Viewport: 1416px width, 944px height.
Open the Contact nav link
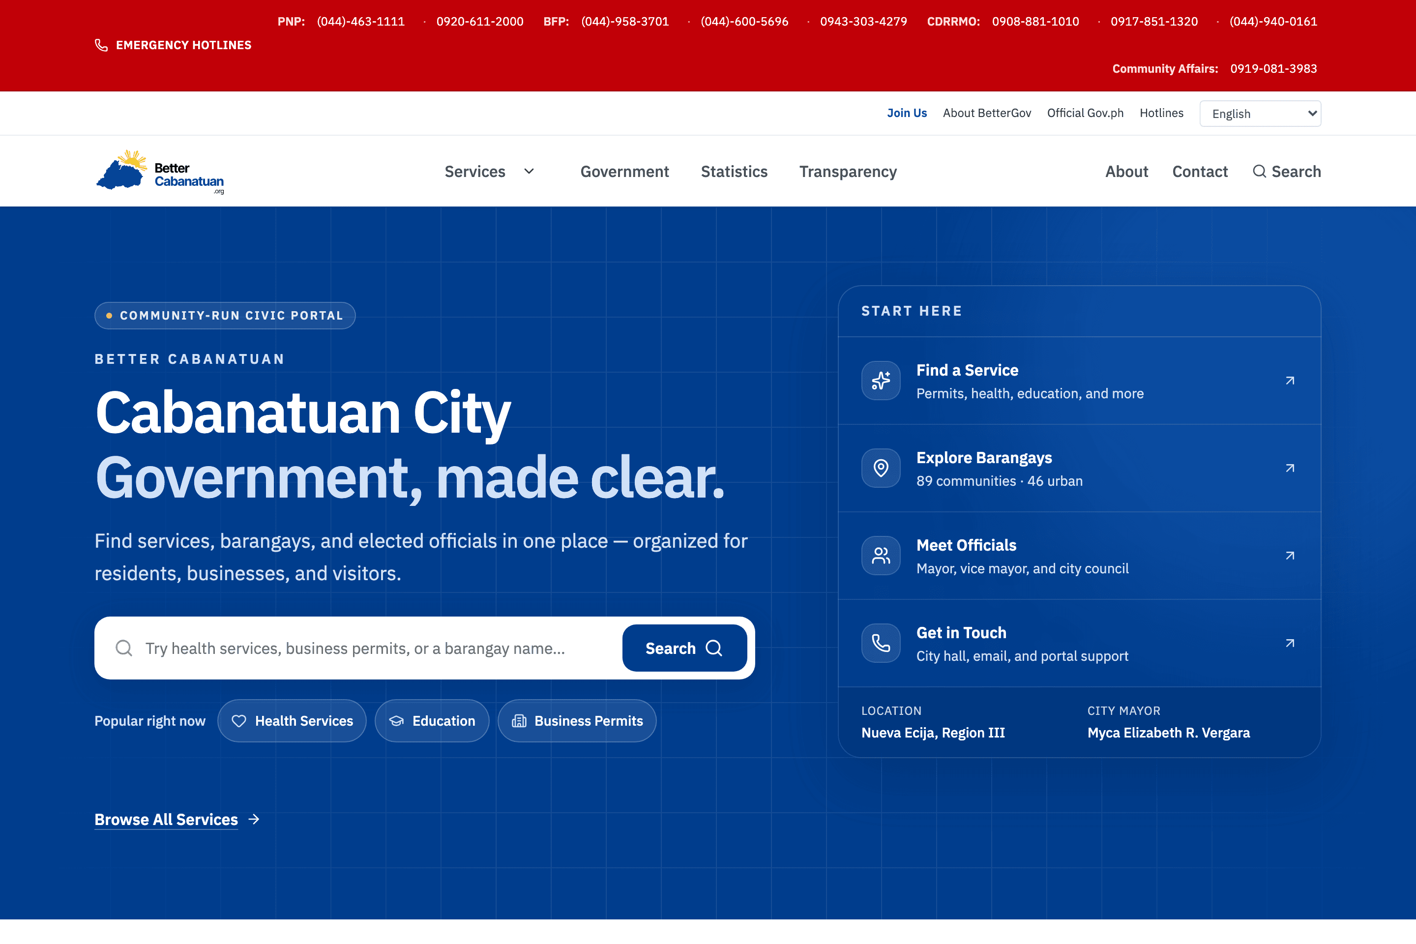(x=1200, y=172)
